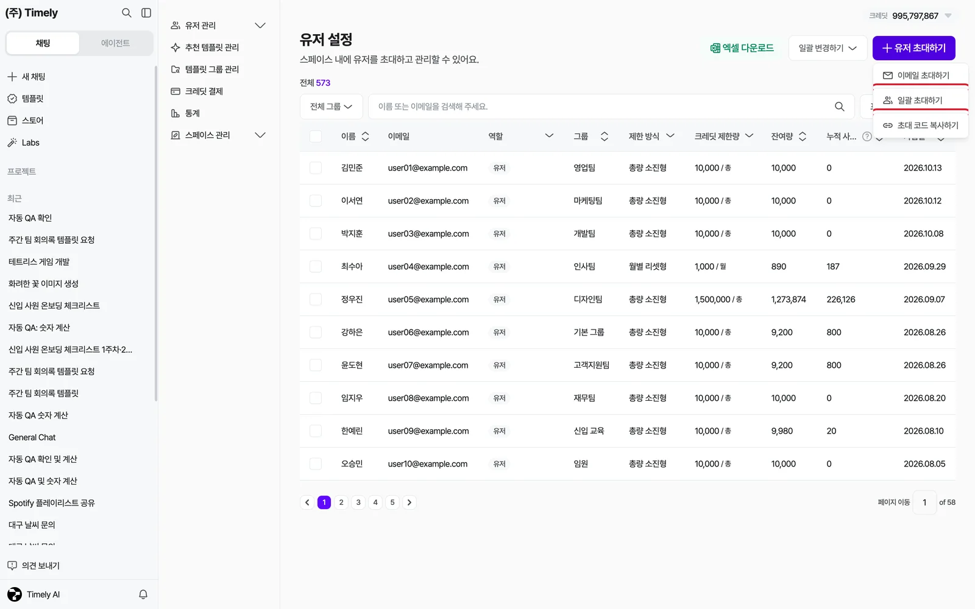Viewport: 975px width, 609px height.
Task: Click the 페이지 이동 page number field
Action: pos(924,502)
